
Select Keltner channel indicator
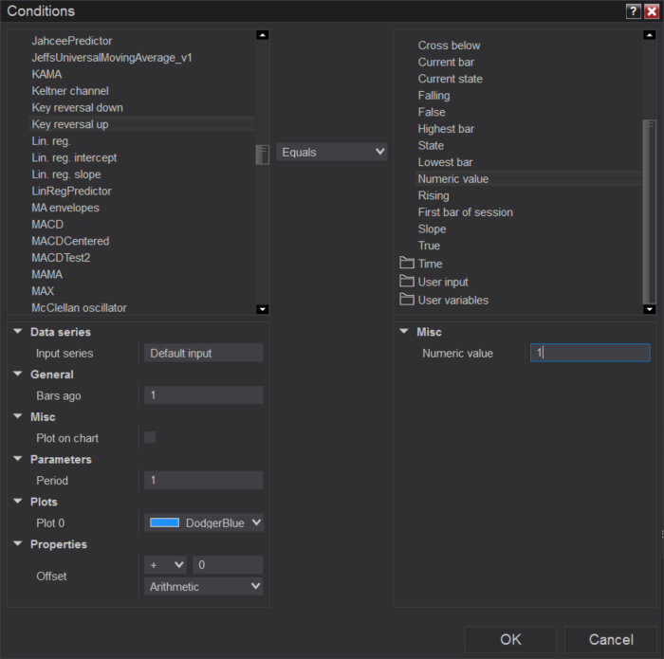(x=70, y=91)
